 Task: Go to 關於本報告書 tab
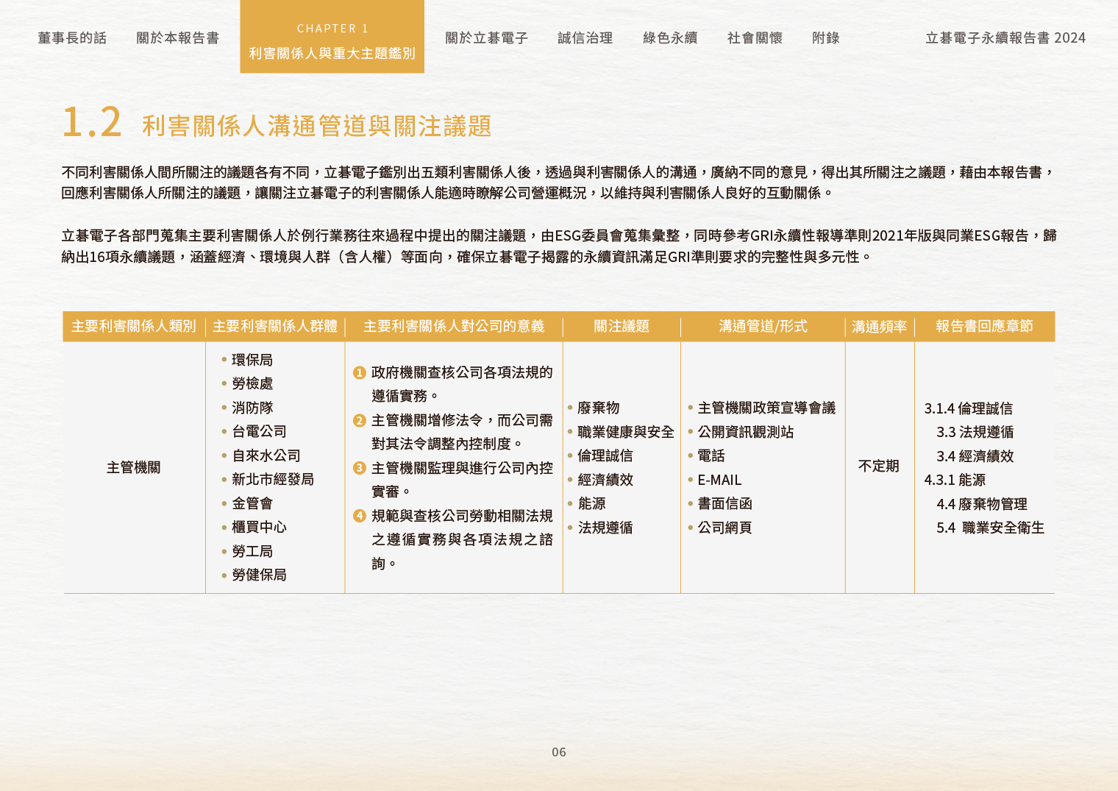tap(177, 38)
